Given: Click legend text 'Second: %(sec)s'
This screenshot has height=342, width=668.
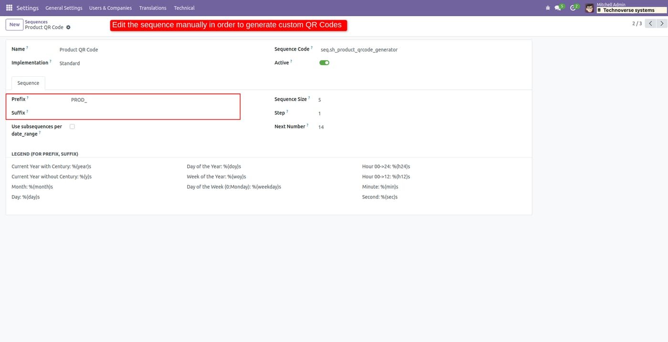Looking at the screenshot, I should 380,197.
